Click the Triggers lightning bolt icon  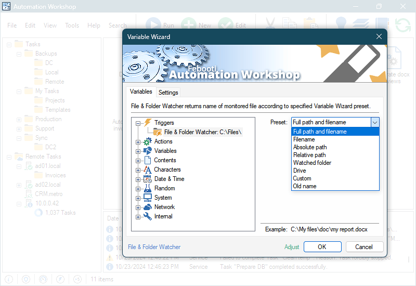[148, 123]
